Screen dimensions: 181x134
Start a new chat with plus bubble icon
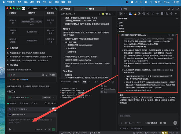point(46,8)
